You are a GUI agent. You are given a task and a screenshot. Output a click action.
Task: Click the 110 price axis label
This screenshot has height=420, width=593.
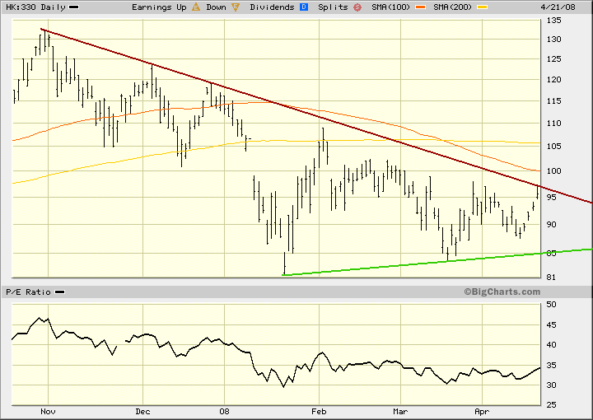[x=554, y=123]
